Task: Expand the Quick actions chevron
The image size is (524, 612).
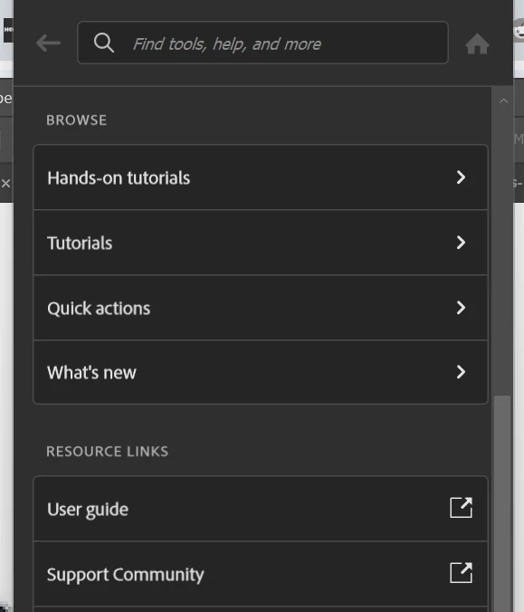Action: coord(461,308)
